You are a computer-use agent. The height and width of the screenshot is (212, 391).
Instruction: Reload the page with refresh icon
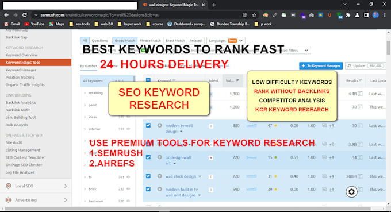point(24,15)
